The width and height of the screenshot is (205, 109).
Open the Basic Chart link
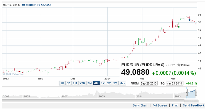pos(140,105)
